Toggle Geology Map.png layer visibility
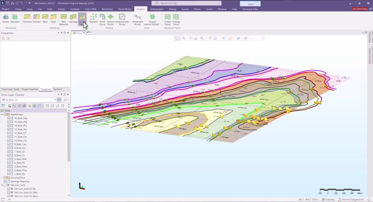 [5, 181]
